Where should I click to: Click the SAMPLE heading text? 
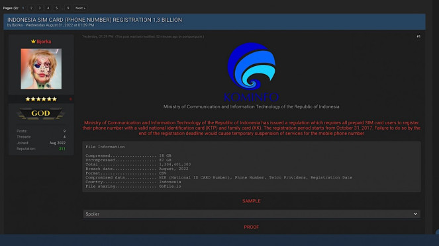pyautogui.click(x=252, y=201)
